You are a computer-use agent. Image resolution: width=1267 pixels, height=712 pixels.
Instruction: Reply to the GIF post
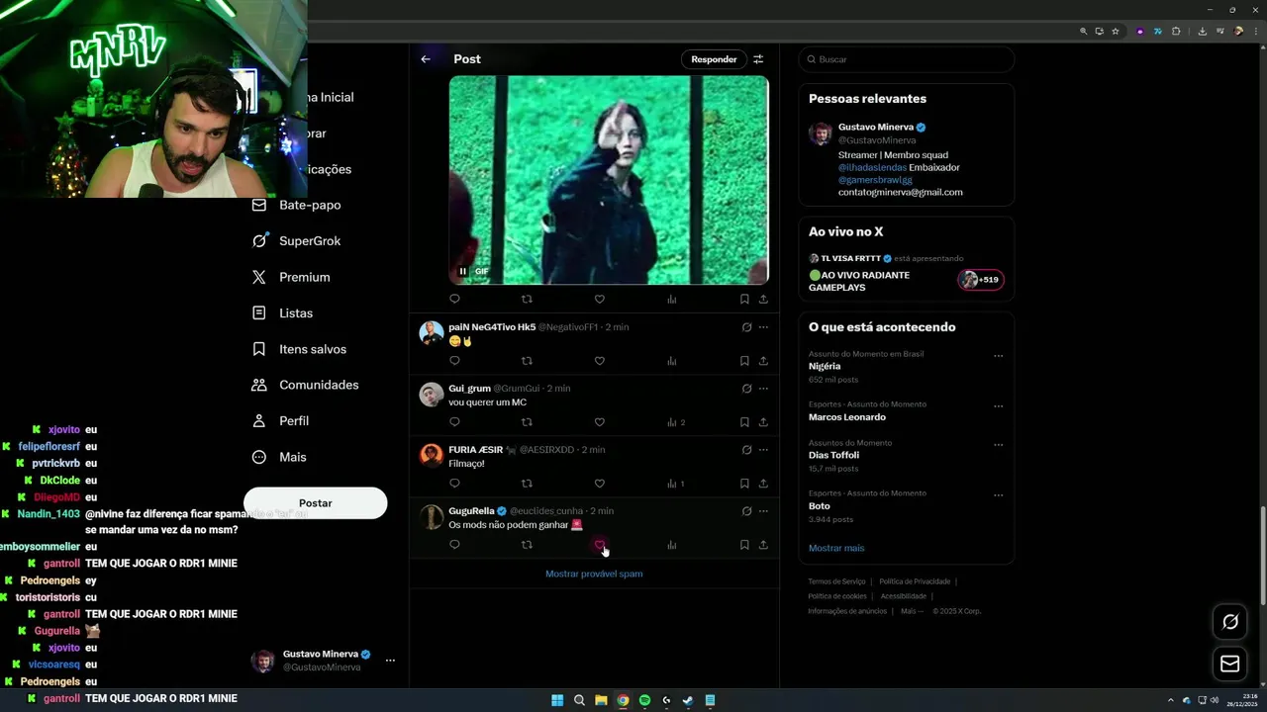(454, 299)
